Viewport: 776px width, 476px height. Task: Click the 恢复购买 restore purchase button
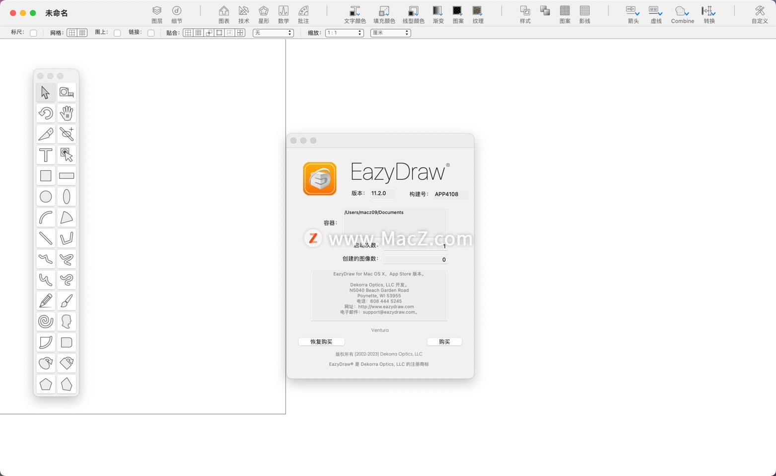[x=321, y=341]
